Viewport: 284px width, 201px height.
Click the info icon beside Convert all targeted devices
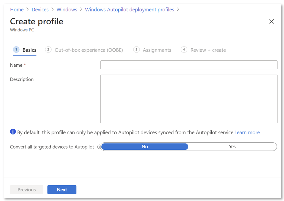click(x=99, y=147)
